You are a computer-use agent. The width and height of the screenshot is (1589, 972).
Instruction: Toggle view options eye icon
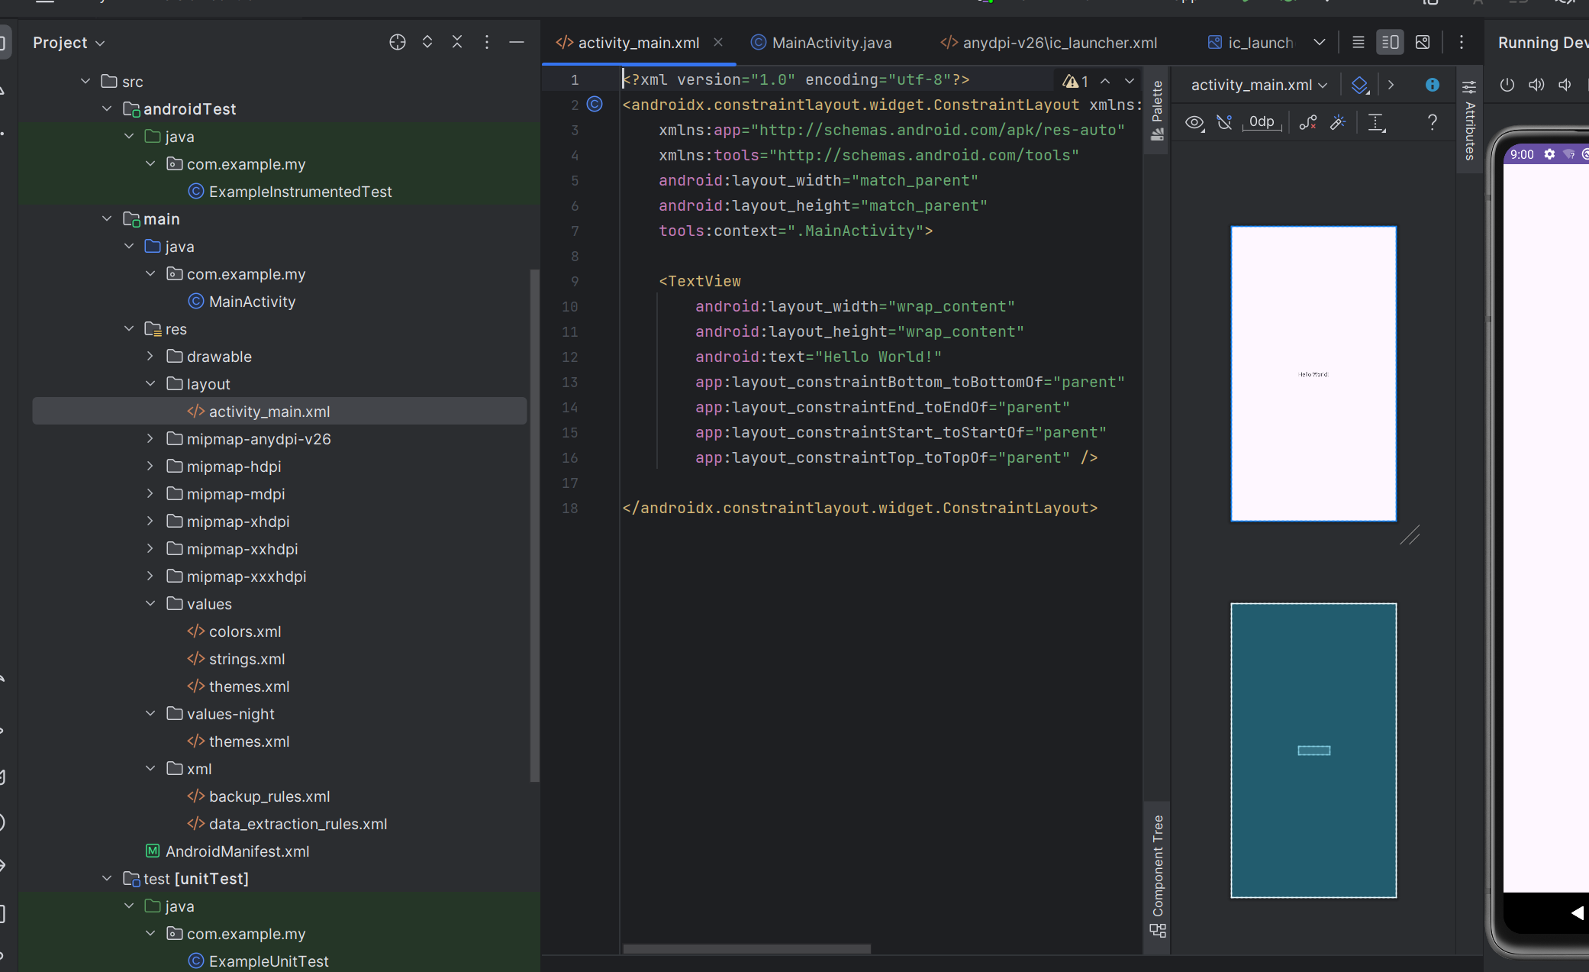1194,122
